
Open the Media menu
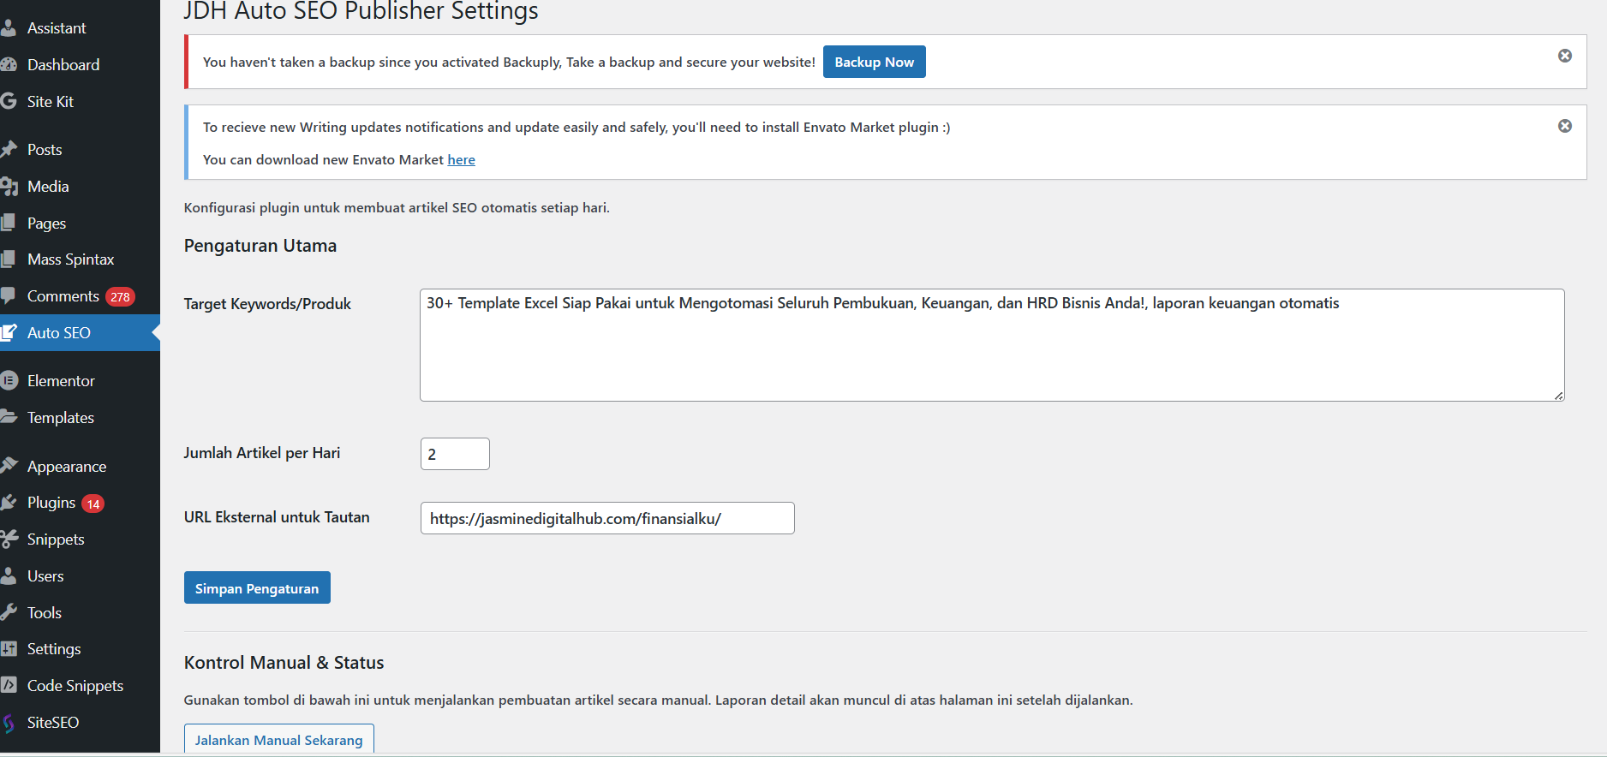80,187
